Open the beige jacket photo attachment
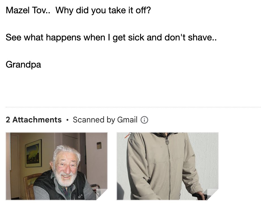 168,166
